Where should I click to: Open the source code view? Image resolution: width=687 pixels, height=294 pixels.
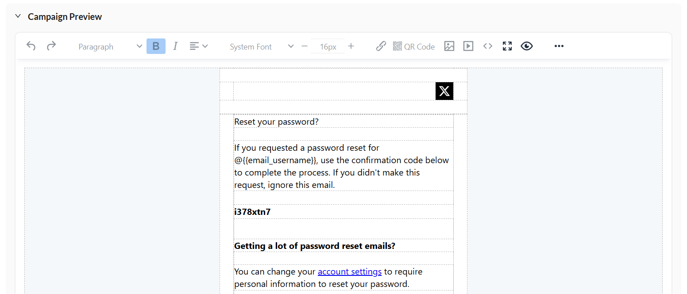point(488,46)
